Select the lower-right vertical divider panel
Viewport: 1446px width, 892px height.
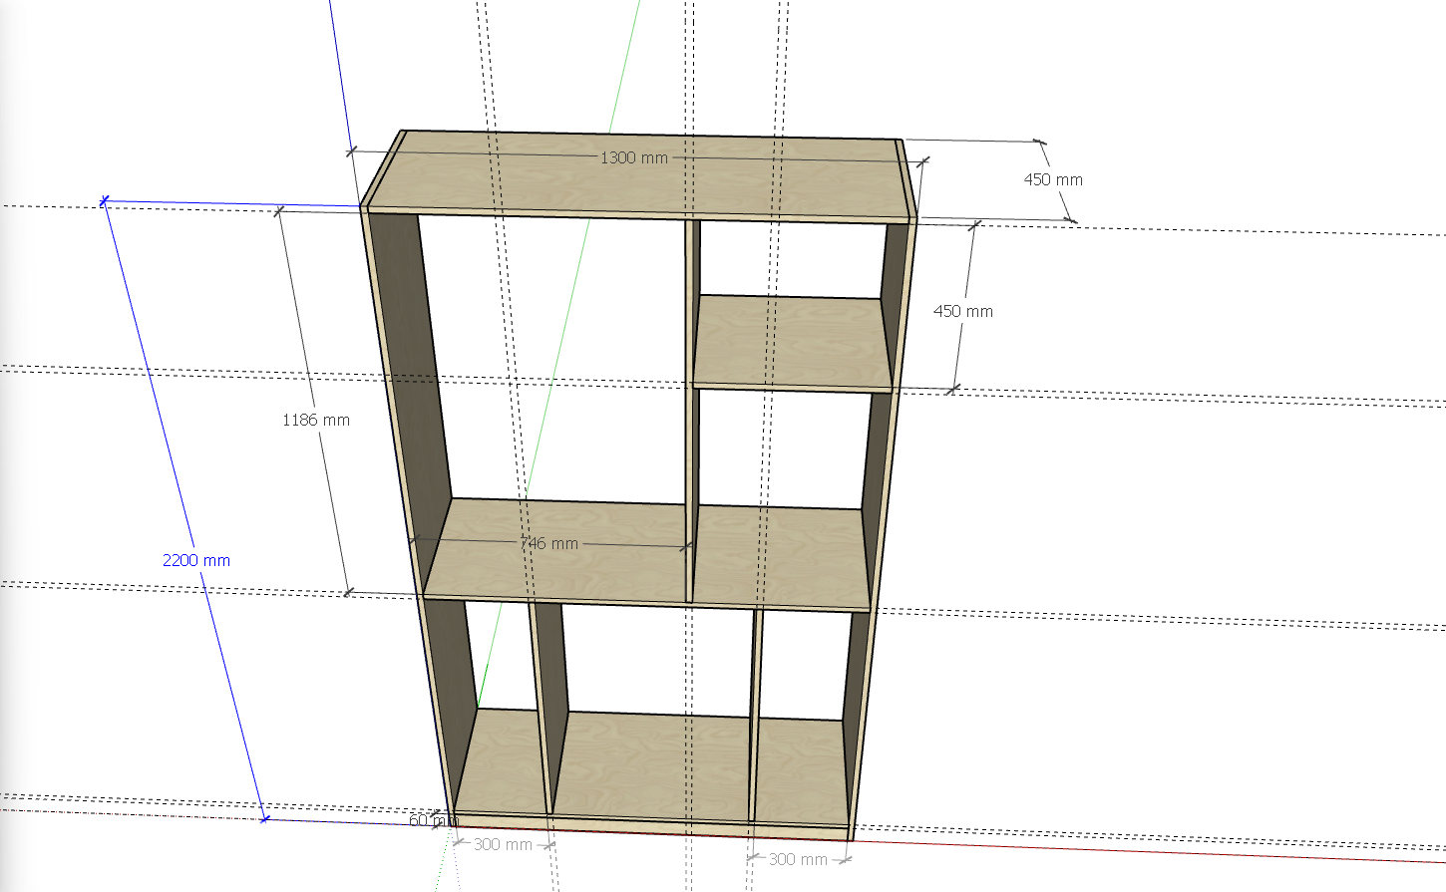coord(756,718)
